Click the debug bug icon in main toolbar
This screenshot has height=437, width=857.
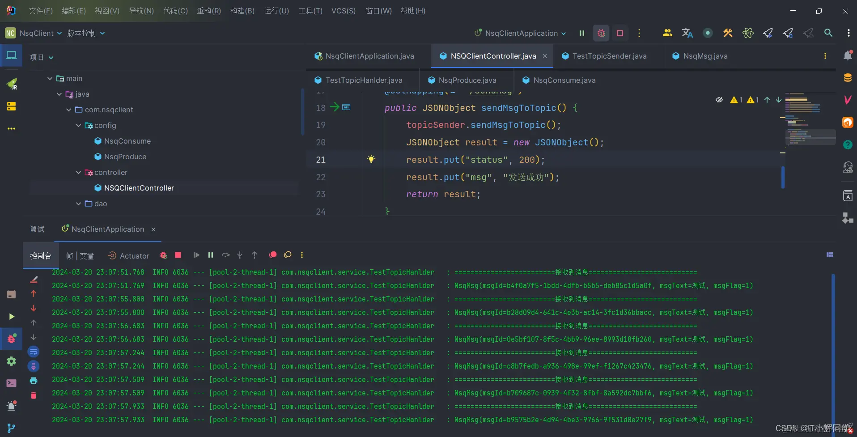coord(601,33)
